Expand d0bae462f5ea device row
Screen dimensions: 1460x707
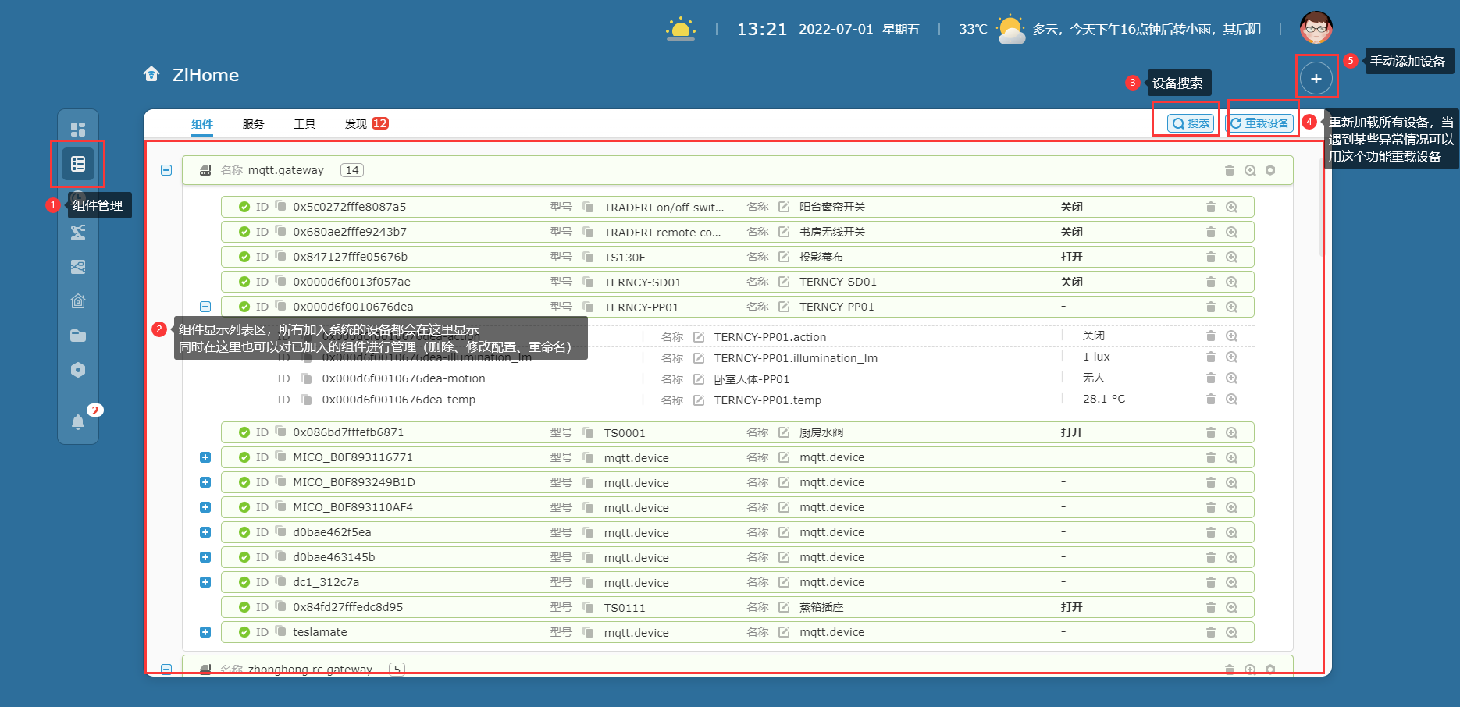pyautogui.click(x=205, y=532)
